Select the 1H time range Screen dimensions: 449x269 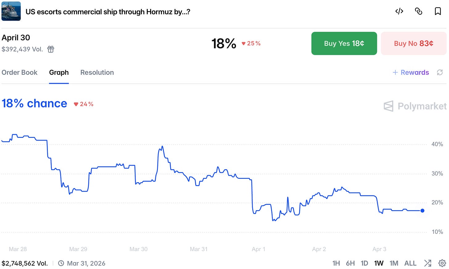click(x=336, y=263)
